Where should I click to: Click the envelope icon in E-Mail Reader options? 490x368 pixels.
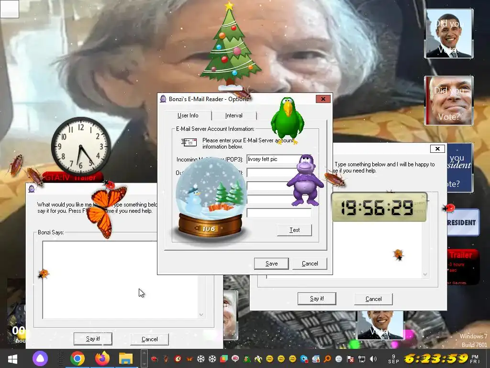189,142
